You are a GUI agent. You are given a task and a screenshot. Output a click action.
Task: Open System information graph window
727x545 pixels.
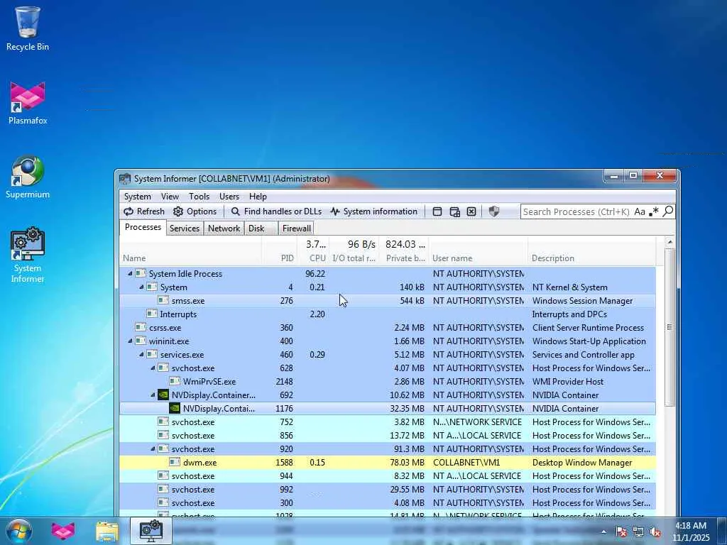373,211
